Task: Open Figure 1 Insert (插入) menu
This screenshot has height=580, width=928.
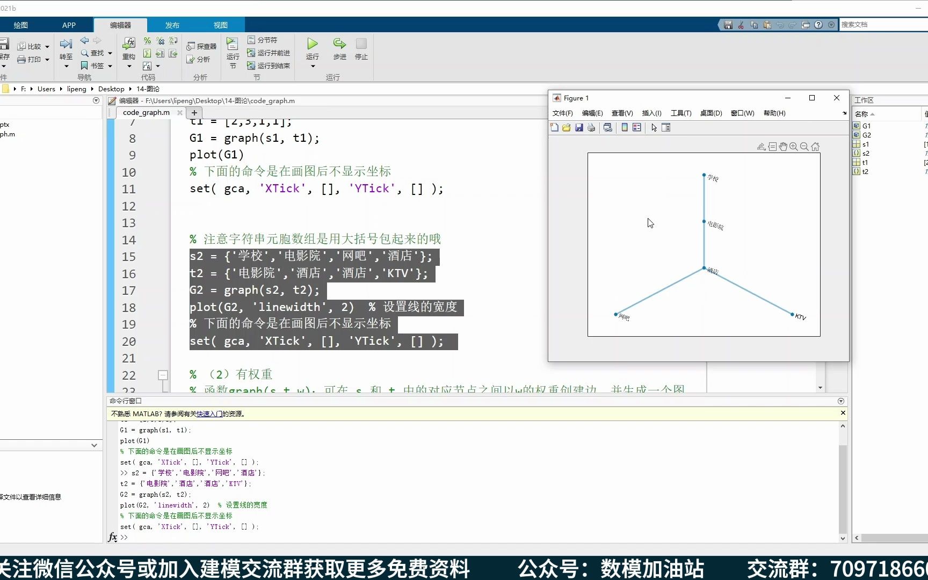Action: [x=651, y=113]
